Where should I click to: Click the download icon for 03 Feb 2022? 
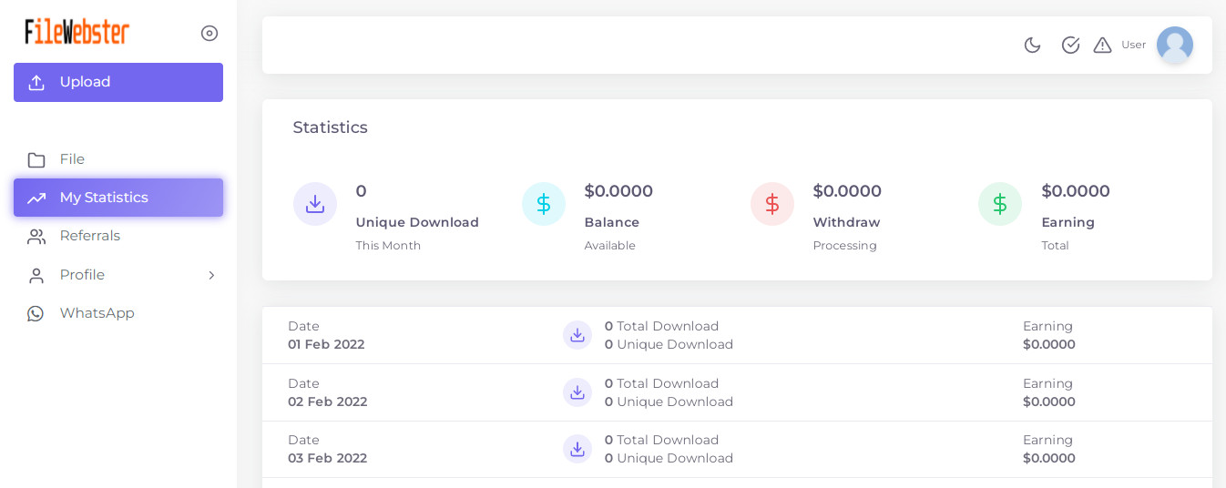point(577,449)
